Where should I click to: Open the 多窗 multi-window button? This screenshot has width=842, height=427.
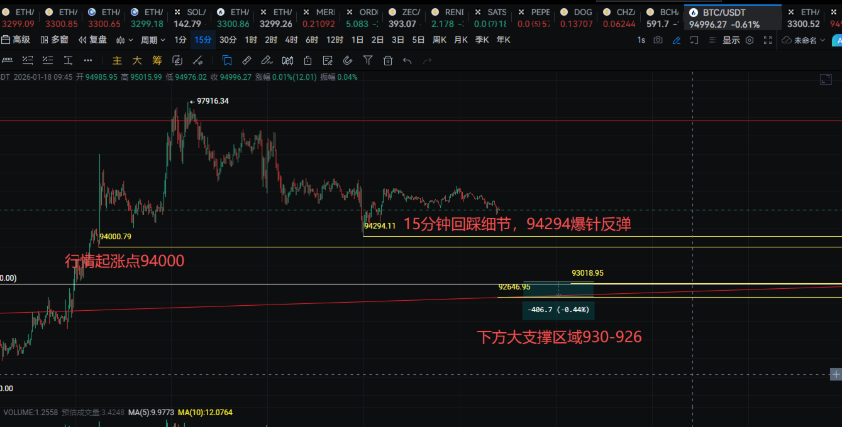coord(54,40)
